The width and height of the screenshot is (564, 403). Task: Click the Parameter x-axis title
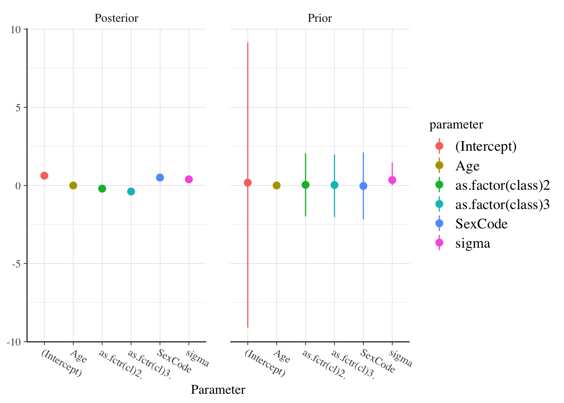click(218, 390)
